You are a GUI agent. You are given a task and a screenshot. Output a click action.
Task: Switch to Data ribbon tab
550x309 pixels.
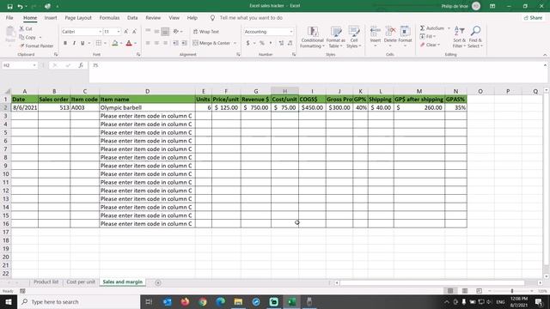(x=132, y=18)
